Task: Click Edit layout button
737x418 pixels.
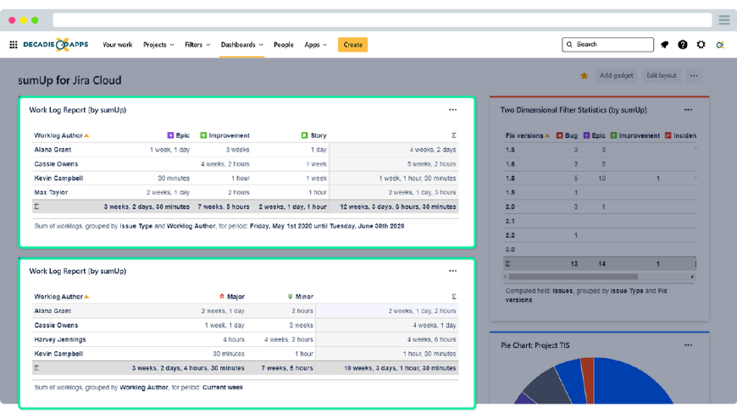Action: [x=662, y=75]
